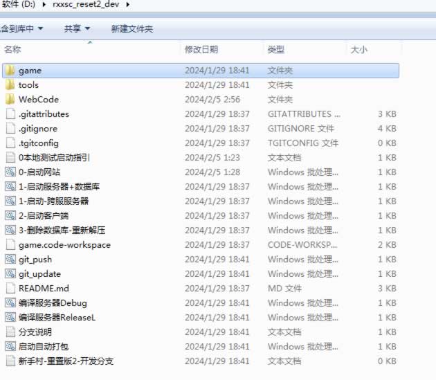Expand the arrow after rxxsc_reset2_dev in path
Screen dimensions: 436x380
click(x=127, y=4)
